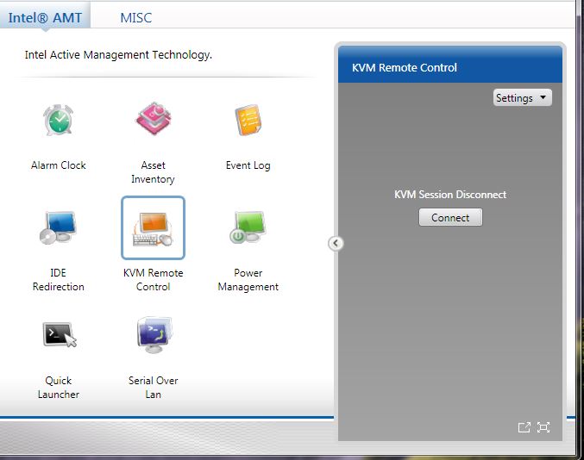This screenshot has height=460, width=584.
Task: Select the KVM Remote Control icon
Action: (x=153, y=228)
